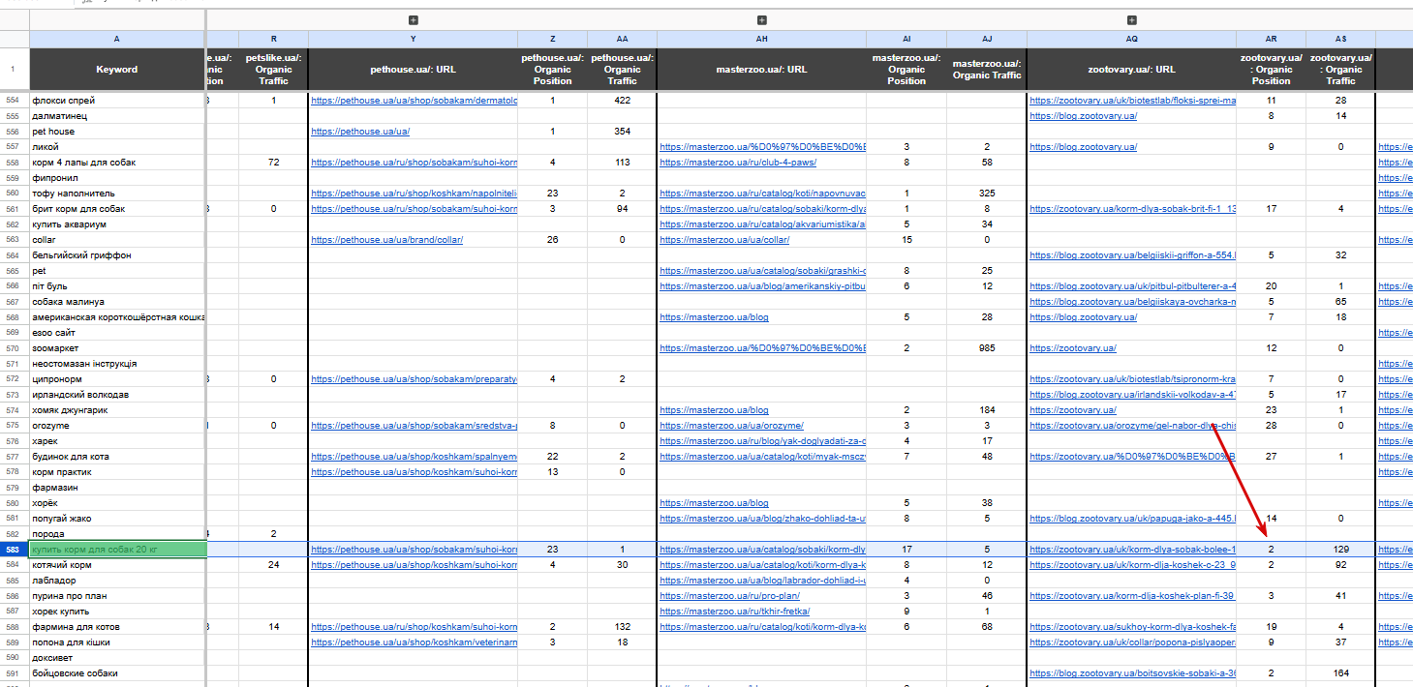Screen dimensions: 1413x687
Task: Open pethouse.ua/ua/brand/collar/ link
Action: tap(386, 240)
